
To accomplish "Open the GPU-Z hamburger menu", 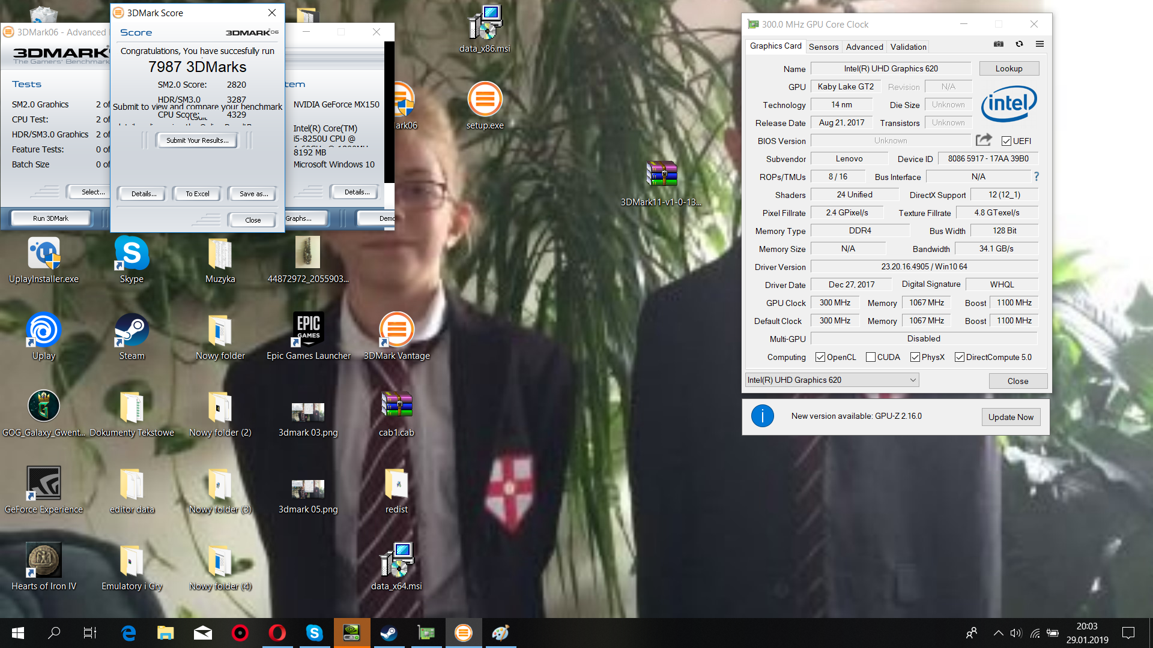I will pos(1040,44).
